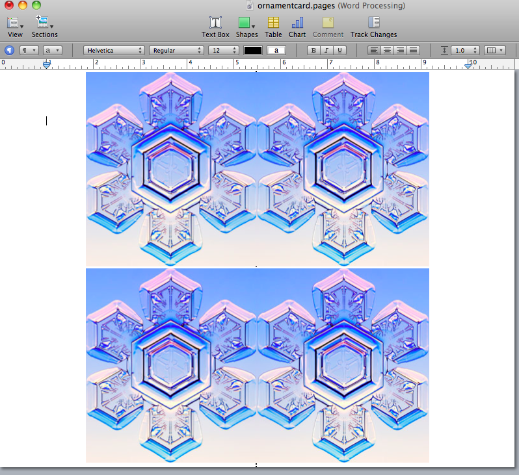Toggle underline formatting
The image size is (519, 475).
tap(339, 50)
